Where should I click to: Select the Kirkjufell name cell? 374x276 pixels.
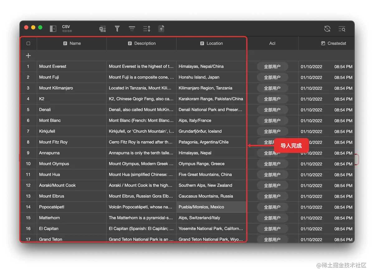[72, 131]
